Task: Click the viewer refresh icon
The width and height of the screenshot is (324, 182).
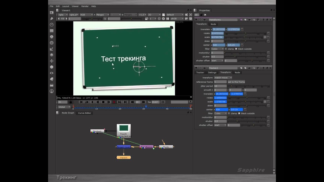Action: pos(163,19)
